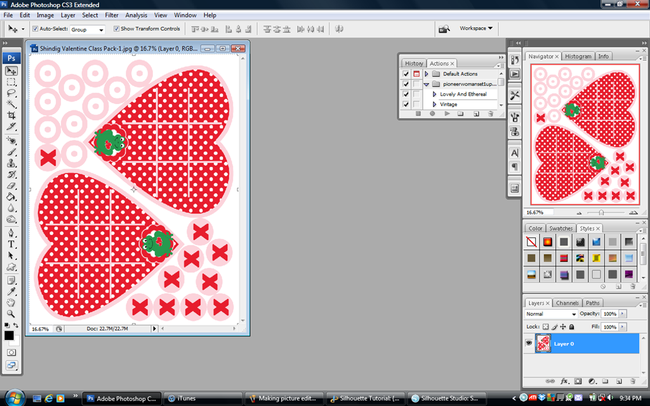Viewport: 650px width, 406px height.
Task: Open the Filter menu
Action: [x=112, y=15]
